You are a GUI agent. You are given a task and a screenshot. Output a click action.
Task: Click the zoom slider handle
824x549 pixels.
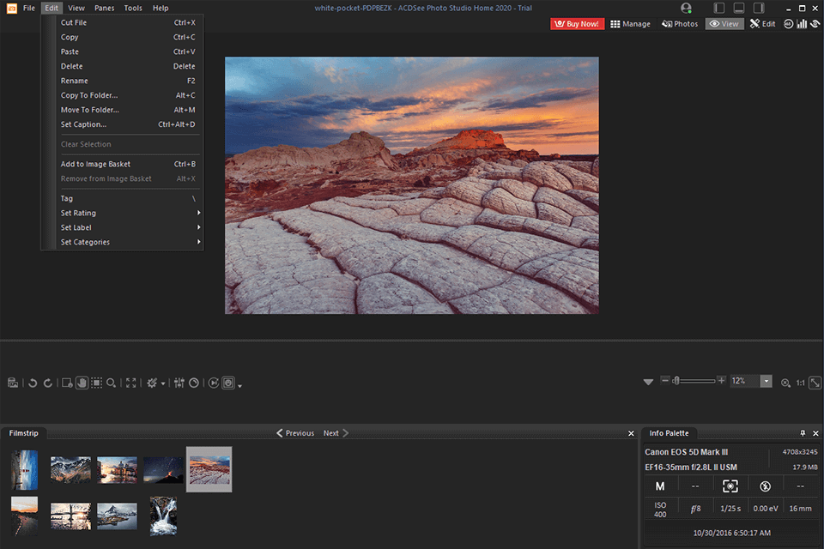(x=676, y=381)
